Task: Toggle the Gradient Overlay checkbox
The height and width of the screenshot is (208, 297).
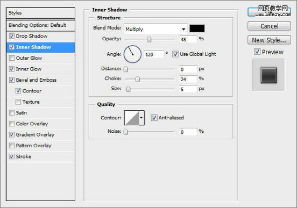Action: tap(12, 134)
